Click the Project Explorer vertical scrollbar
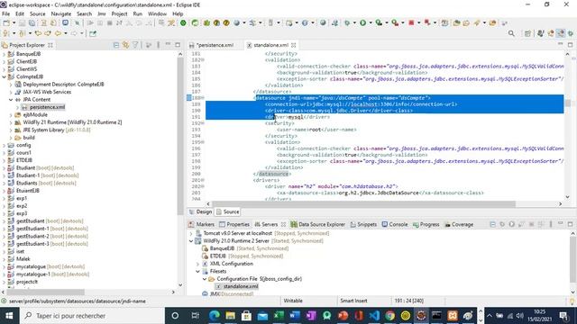 click(180, 136)
